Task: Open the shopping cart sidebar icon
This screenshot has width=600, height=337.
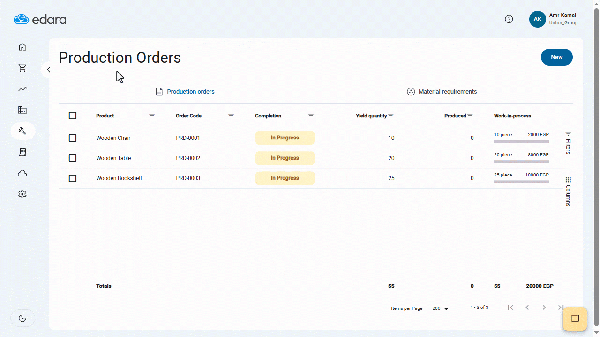Action: [22, 68]
